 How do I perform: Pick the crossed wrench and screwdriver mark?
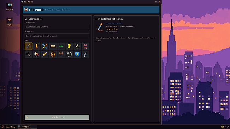45,46
